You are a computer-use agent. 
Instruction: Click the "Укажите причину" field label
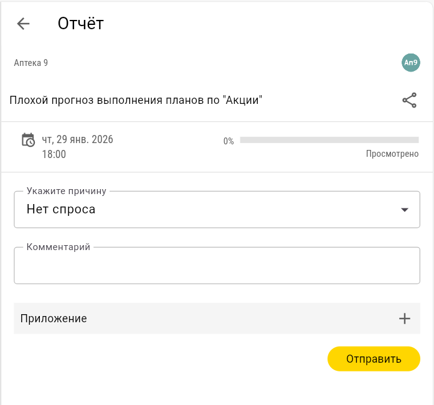67,191
